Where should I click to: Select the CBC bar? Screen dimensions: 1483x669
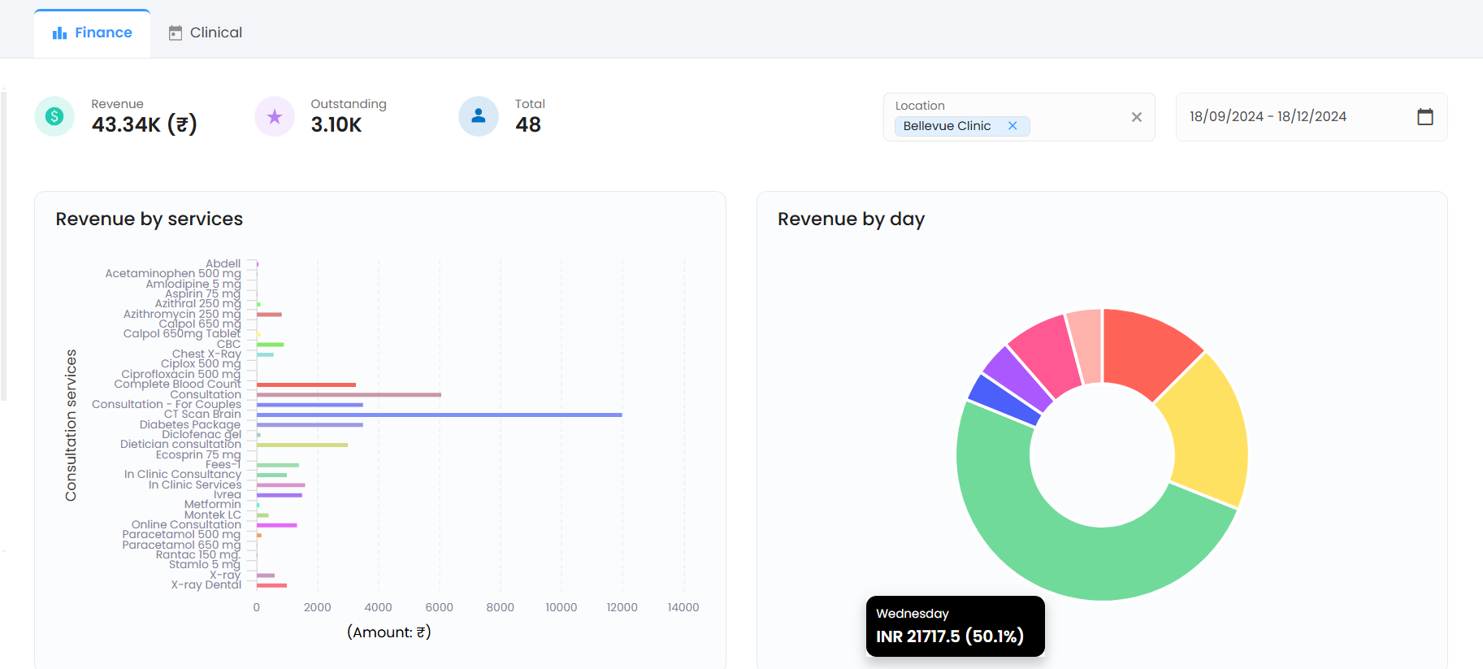click(x=271, y=344)
